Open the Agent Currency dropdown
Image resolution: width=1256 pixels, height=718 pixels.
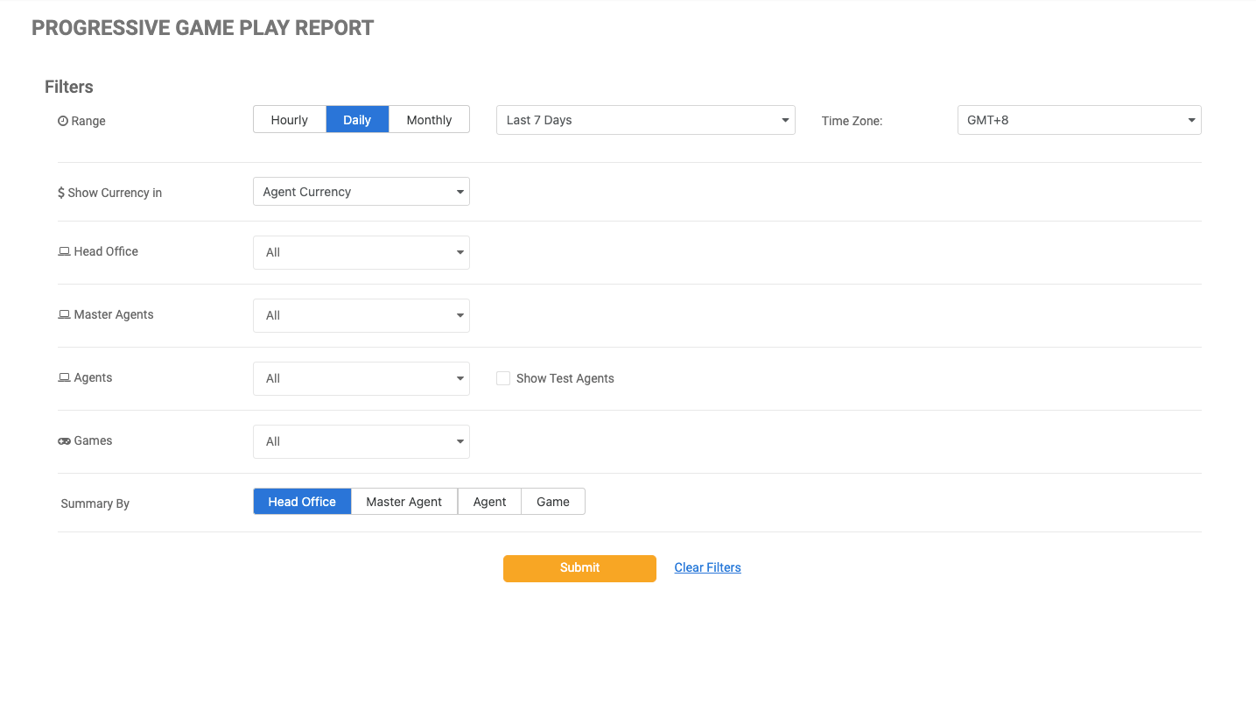[361, 192]
